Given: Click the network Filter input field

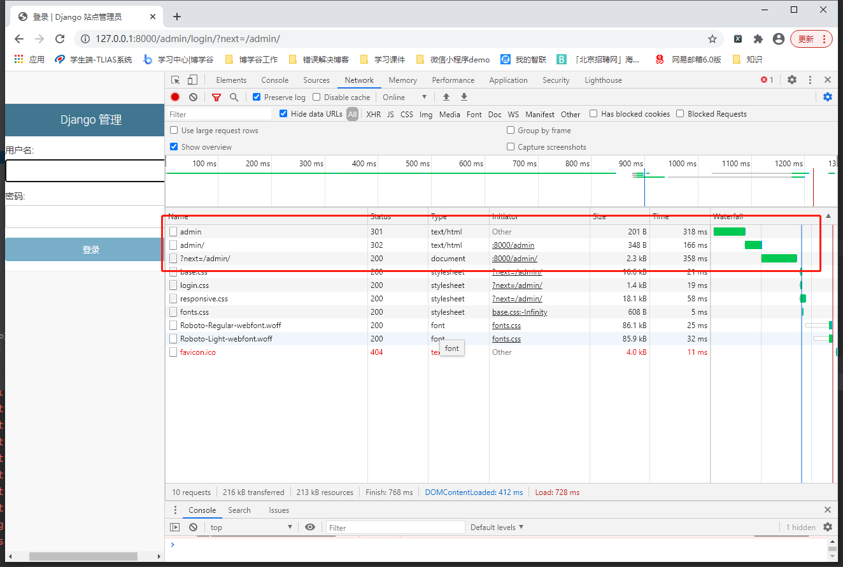Looking at the screenshot, I should pos(219,114).
